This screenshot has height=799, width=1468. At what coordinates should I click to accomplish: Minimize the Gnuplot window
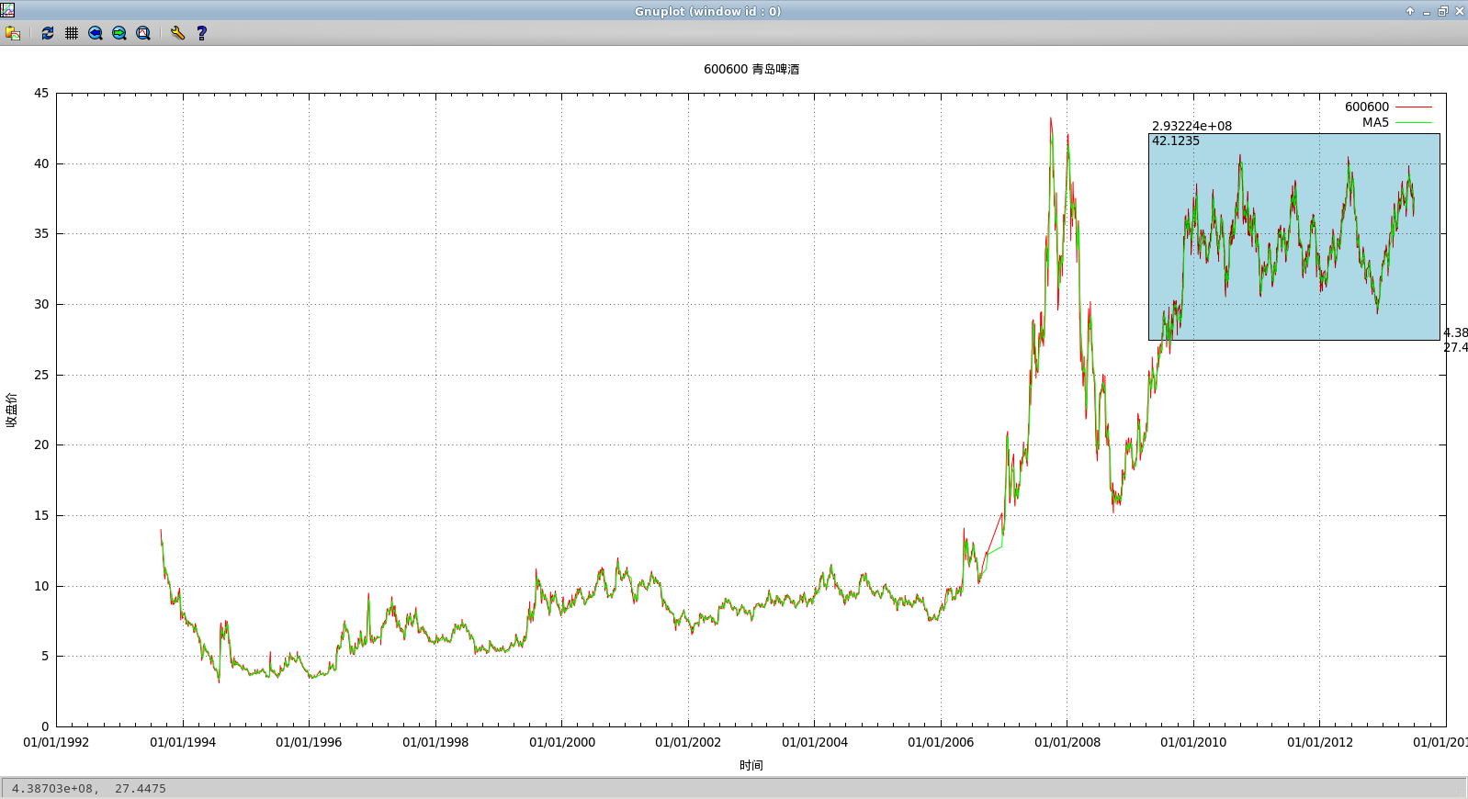(1427, 11)
